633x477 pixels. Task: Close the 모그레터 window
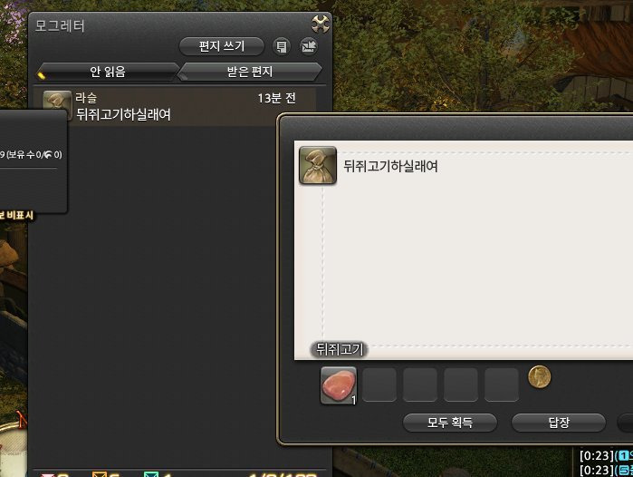point(321,24)
